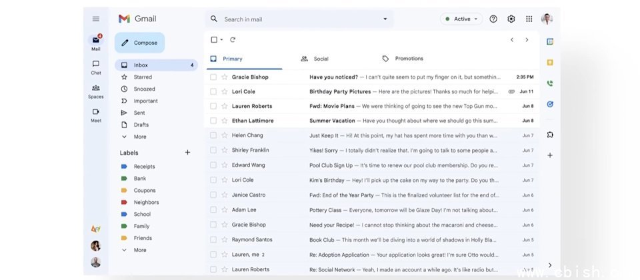Open Spaces in the left rail
Viewport: 640px width, 280px height.
pyautogui.click(x=96, y=91)
